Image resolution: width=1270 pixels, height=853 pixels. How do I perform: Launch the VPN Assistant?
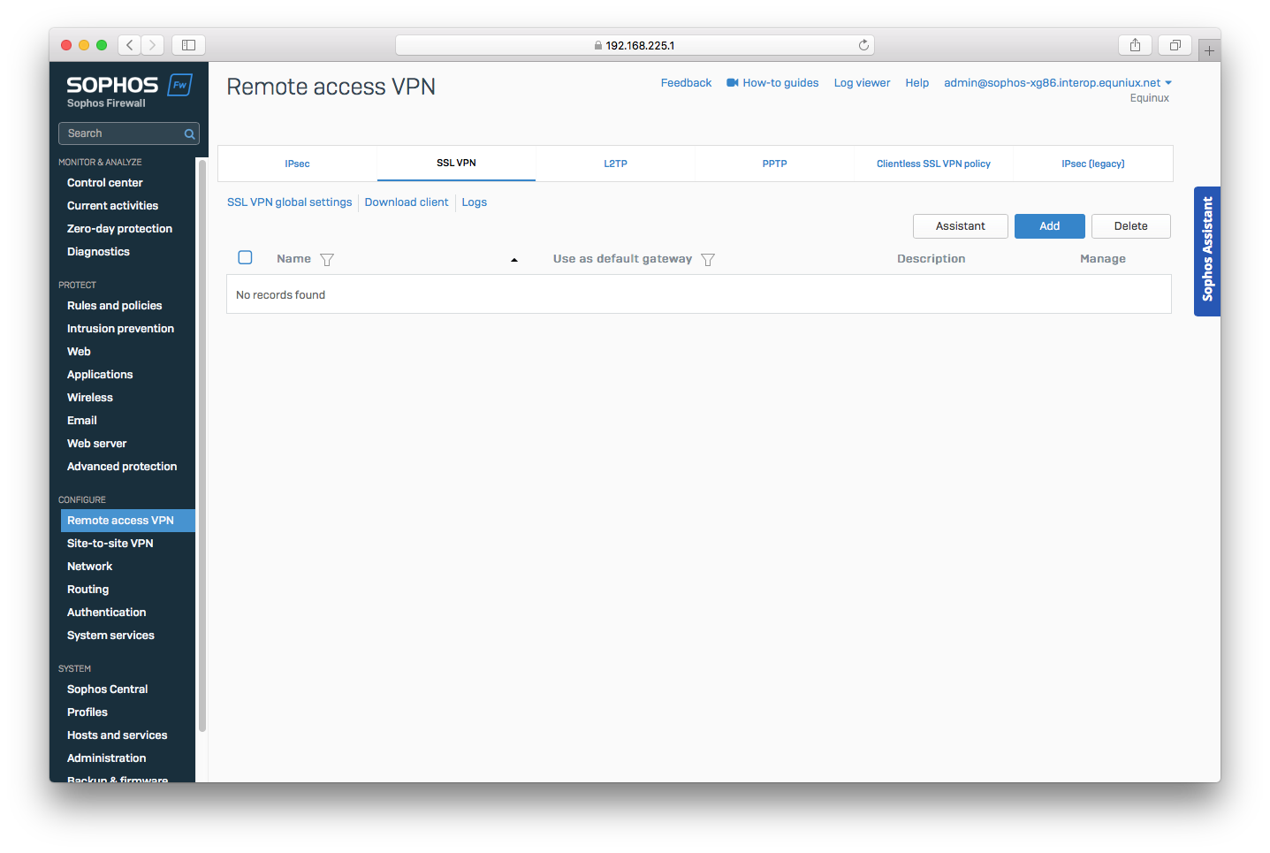[x=960, y=225]
